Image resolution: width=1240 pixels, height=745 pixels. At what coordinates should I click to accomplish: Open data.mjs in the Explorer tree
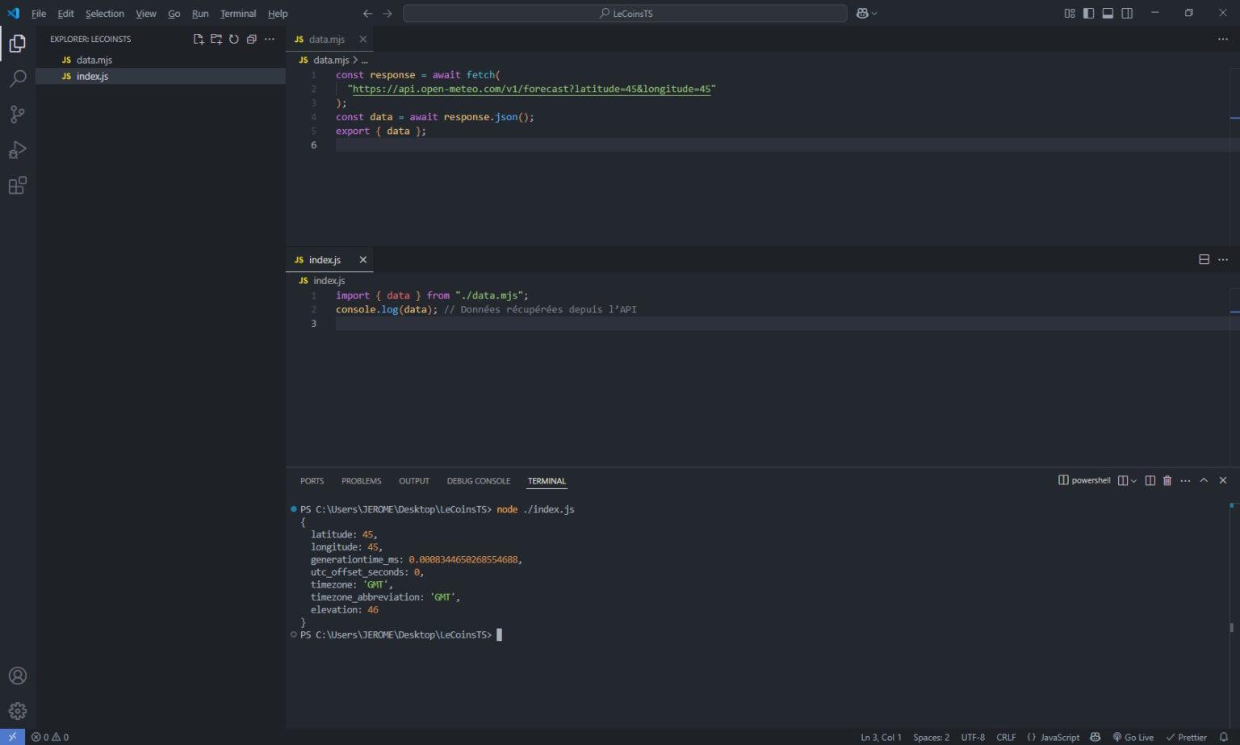tap(94, 60)
